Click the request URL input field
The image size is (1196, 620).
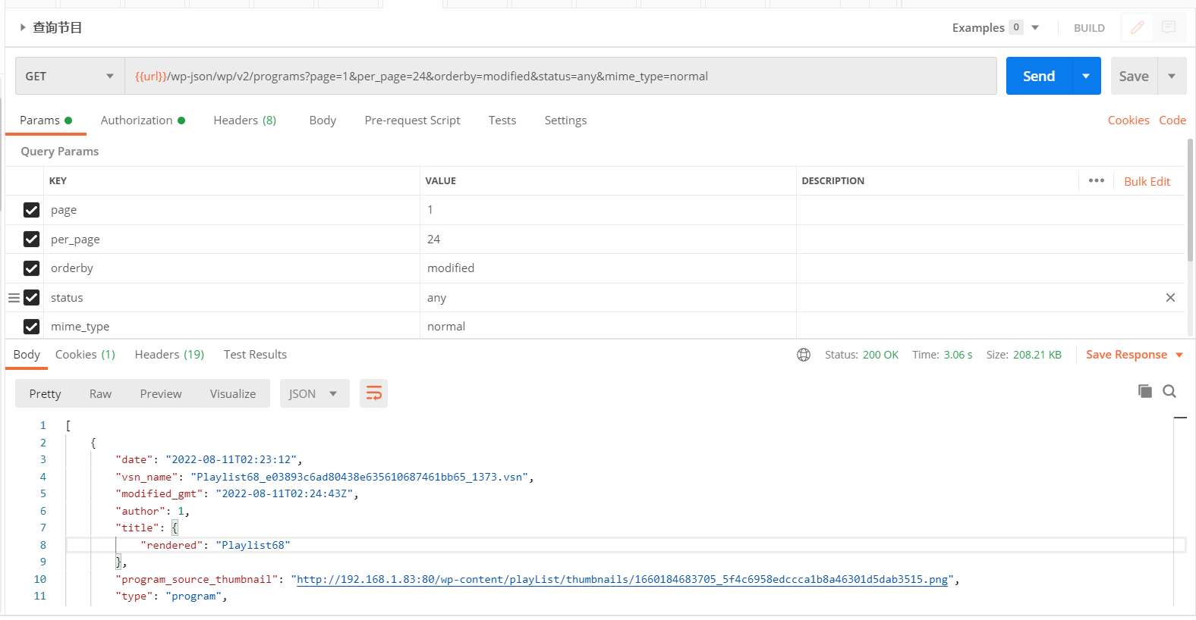click(x=560, y=77)
